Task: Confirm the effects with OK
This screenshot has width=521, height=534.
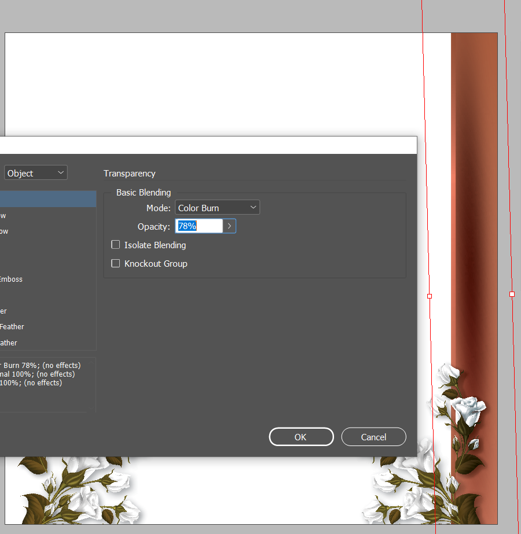Action: click(x=301, y=437)
